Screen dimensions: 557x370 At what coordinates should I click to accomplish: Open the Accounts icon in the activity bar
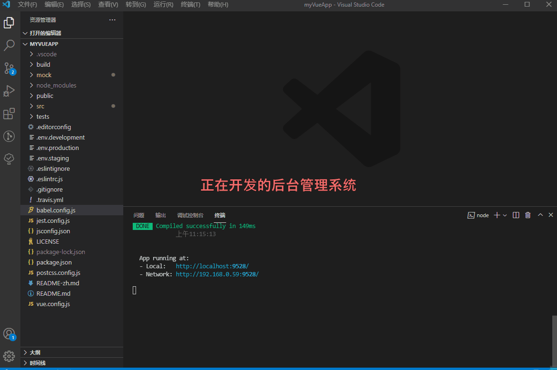pos(9,334)
